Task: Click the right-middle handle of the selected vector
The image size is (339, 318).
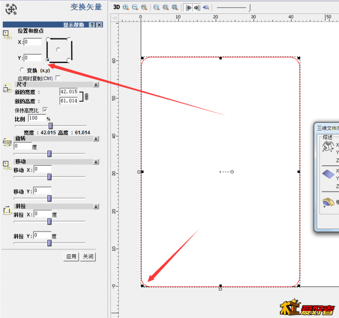Action: [x=299, y=172]
